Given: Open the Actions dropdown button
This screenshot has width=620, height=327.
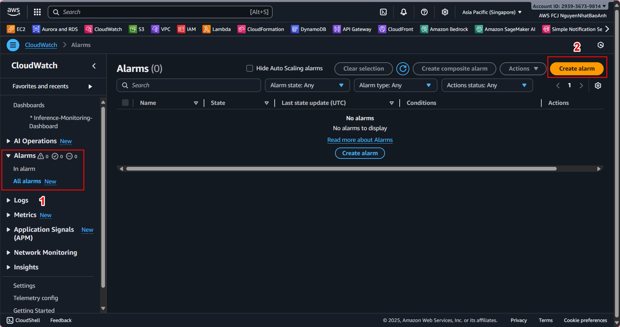Looking at the screenshot, I should pyautogui.click(x=523, y=69).
